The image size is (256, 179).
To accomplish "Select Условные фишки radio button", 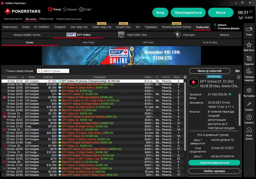I will (215, 28).
